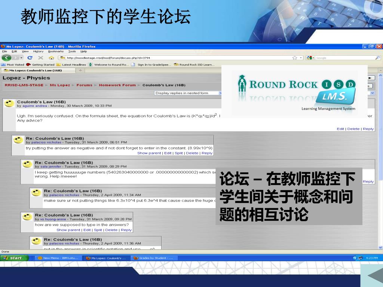Click Delete on aguirre andrea's original post
The height and width of the screenshot is (287, 383).
click(x=353, y=129)
